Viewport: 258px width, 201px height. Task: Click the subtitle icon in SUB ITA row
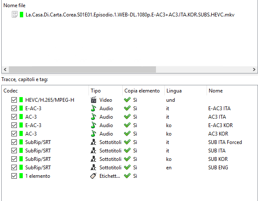[x=94, y=150]
